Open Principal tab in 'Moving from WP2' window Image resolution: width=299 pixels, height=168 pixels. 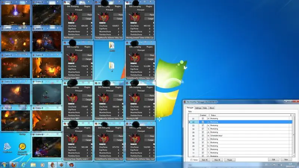(x=78, y=50)
